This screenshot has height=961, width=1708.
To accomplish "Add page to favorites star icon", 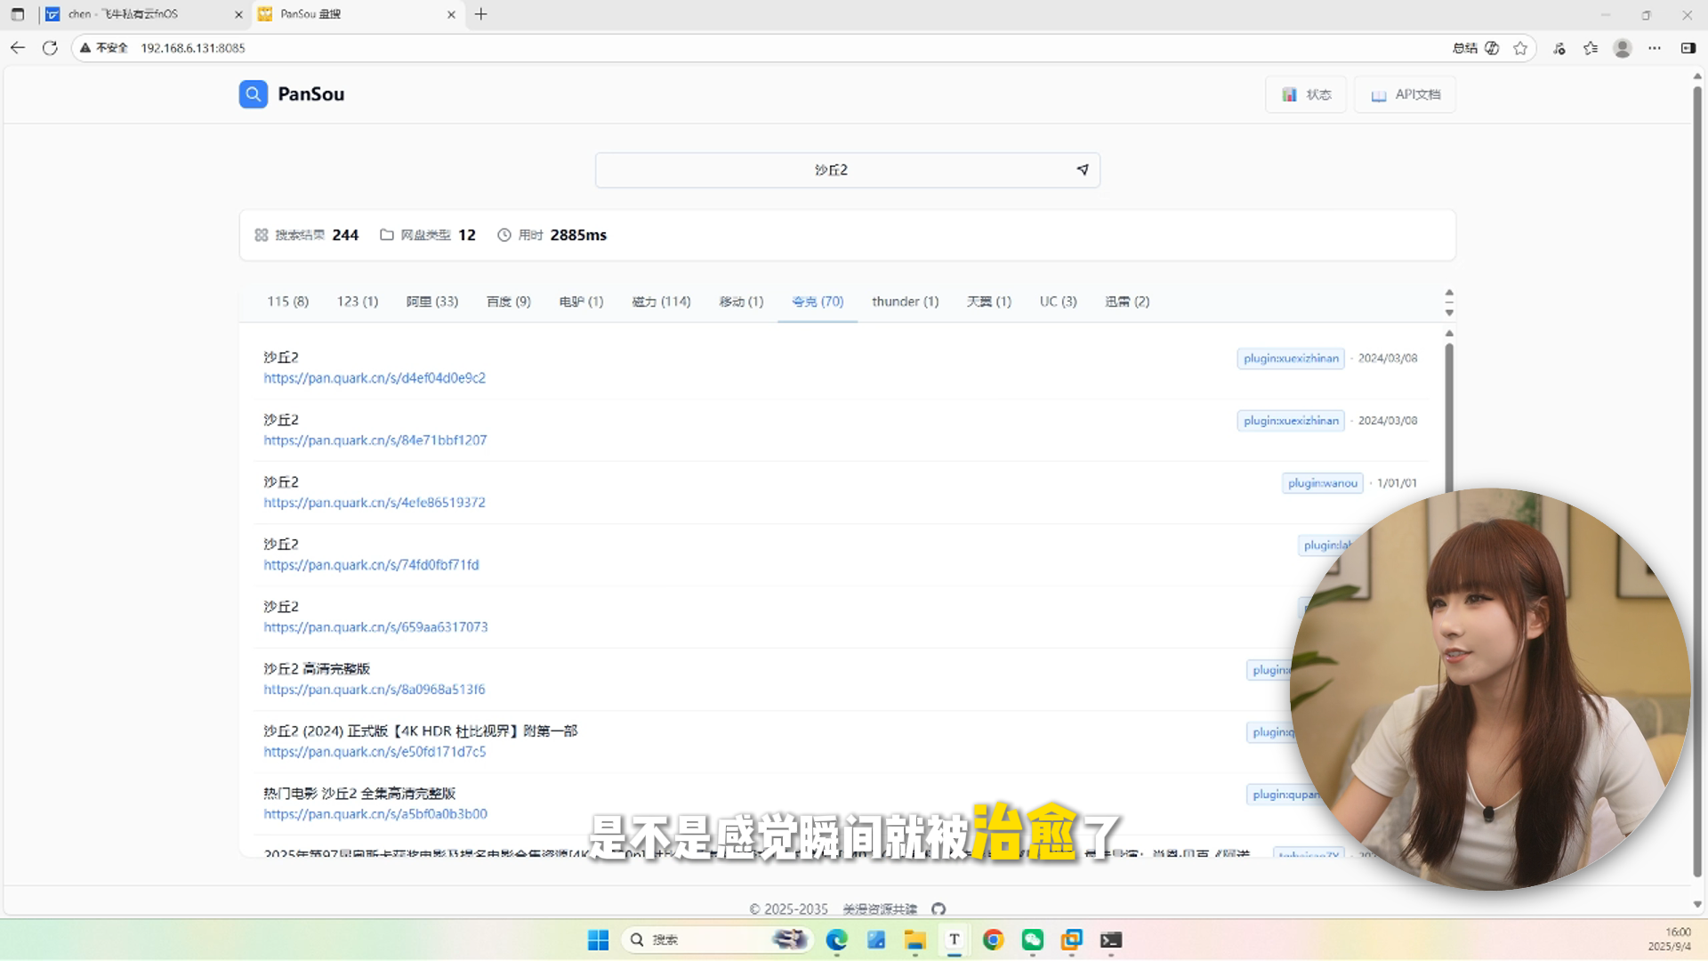I will [x=1520, y=48].
